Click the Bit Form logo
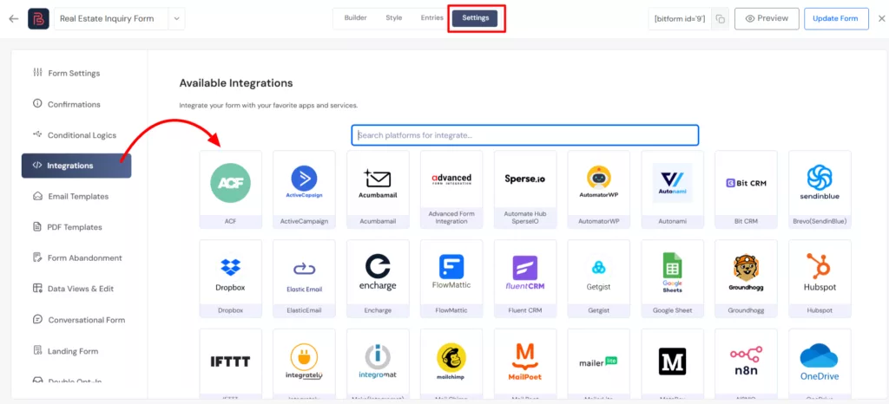Viewport: 889px width, 404px height. [x=38, y=19]
